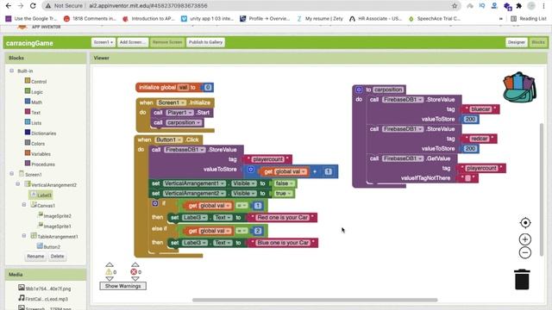Open the false value dropdown
This screenshot has height=310, width=552.
284,183
